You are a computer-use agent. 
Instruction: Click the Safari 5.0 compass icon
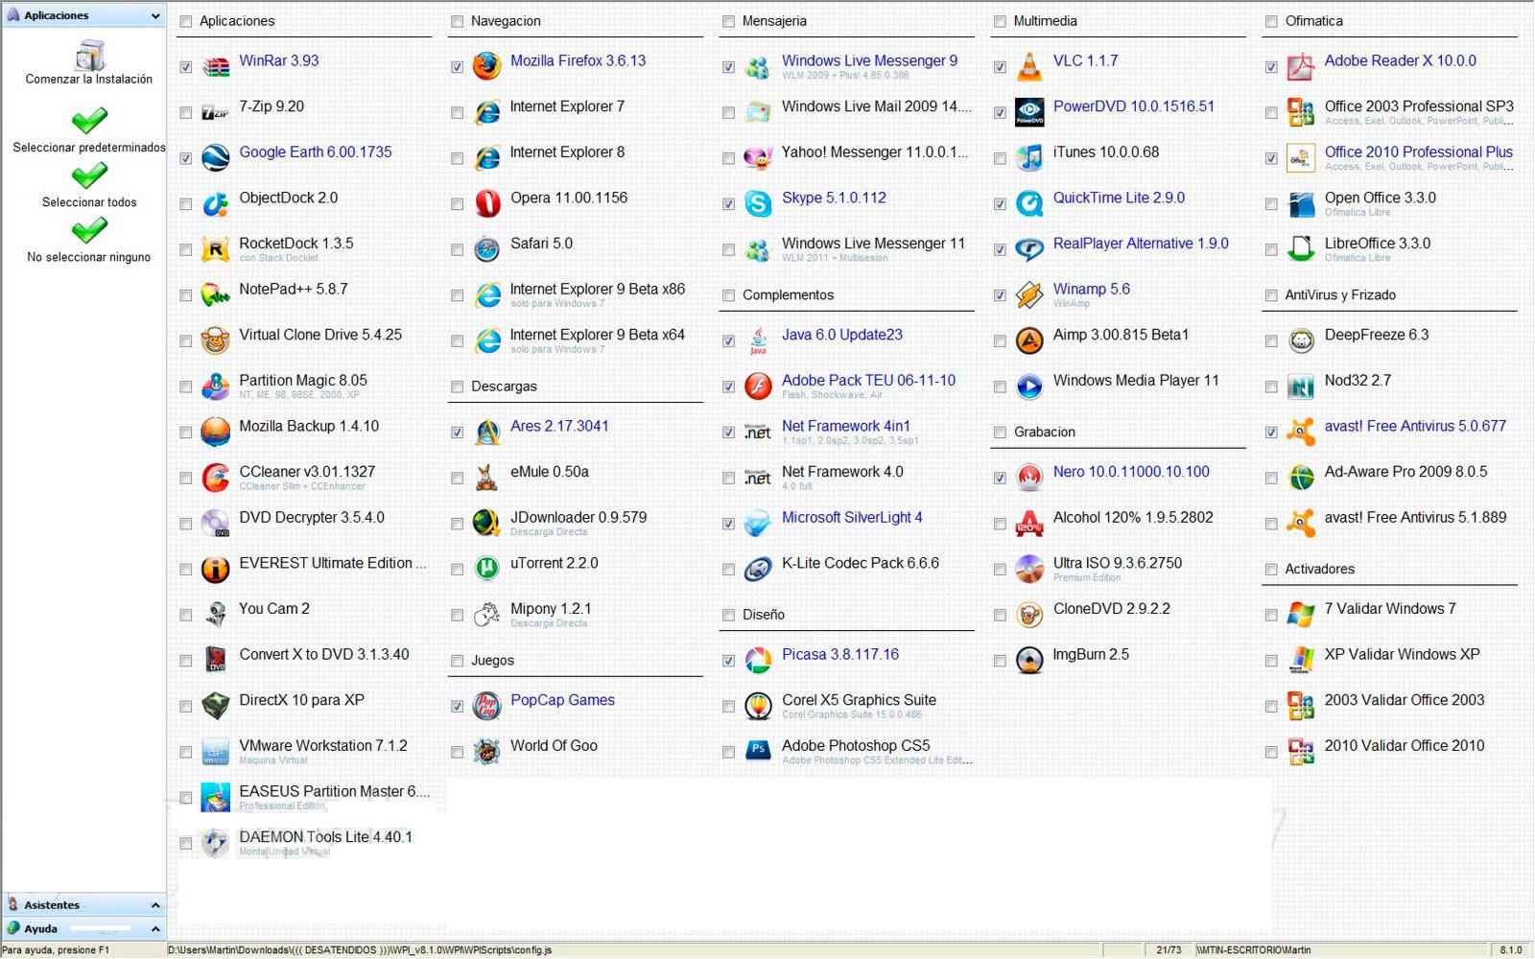click(x=487, y=249)
